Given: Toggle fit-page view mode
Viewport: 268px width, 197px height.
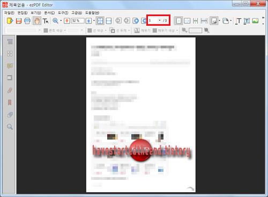Looking at the screenshot, I should coord(100,21).
